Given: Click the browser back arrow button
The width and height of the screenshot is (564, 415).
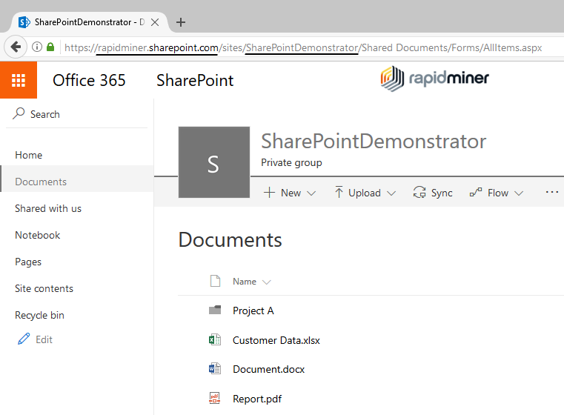Looking at the screenshot, I should tap(16, 47).
